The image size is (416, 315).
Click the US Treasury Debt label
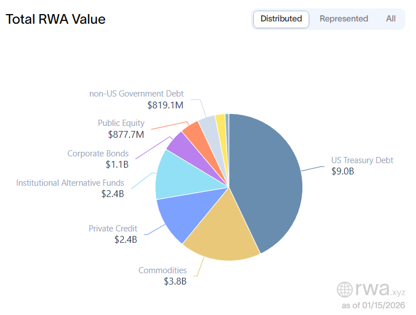click(362, 160)
